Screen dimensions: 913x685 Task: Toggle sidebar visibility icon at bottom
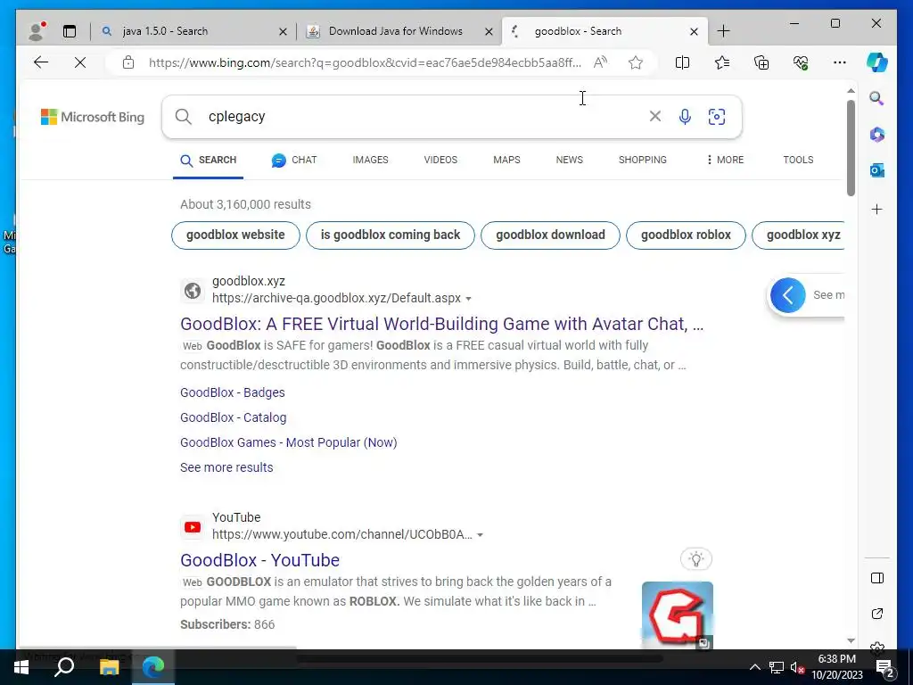877,578
